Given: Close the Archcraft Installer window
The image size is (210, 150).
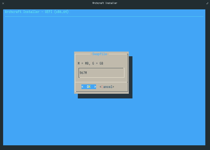Looking at the screenshot, I should [x=3, y=3].
